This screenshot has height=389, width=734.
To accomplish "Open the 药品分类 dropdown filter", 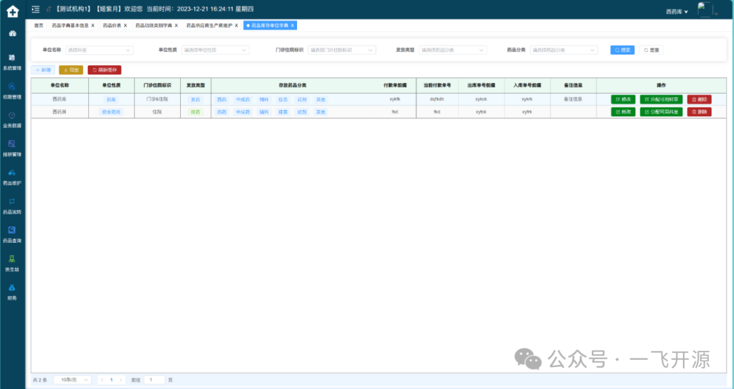I will click(x=564, y=50).
